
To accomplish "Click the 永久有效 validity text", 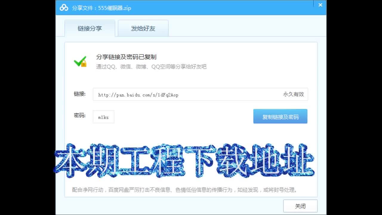I will pyautogui.click(x=293, y=94).
